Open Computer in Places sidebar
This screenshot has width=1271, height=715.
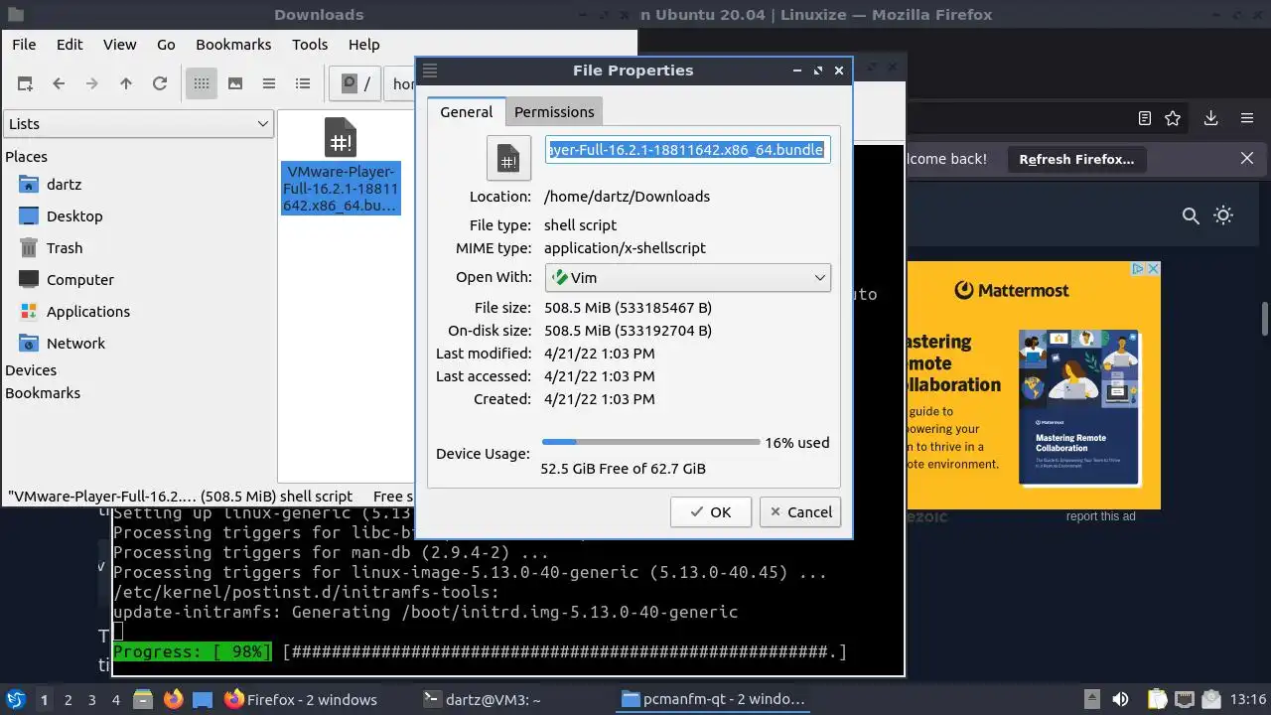[79, 279]
